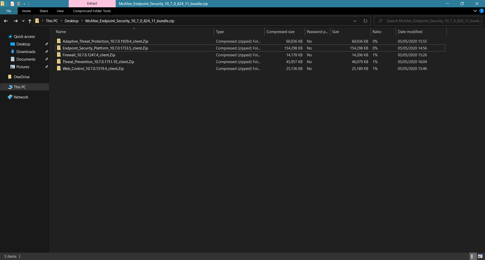Click the Documents icon in the sidebar
This screenshot has height=260, width=485.
tap(13, 59)
